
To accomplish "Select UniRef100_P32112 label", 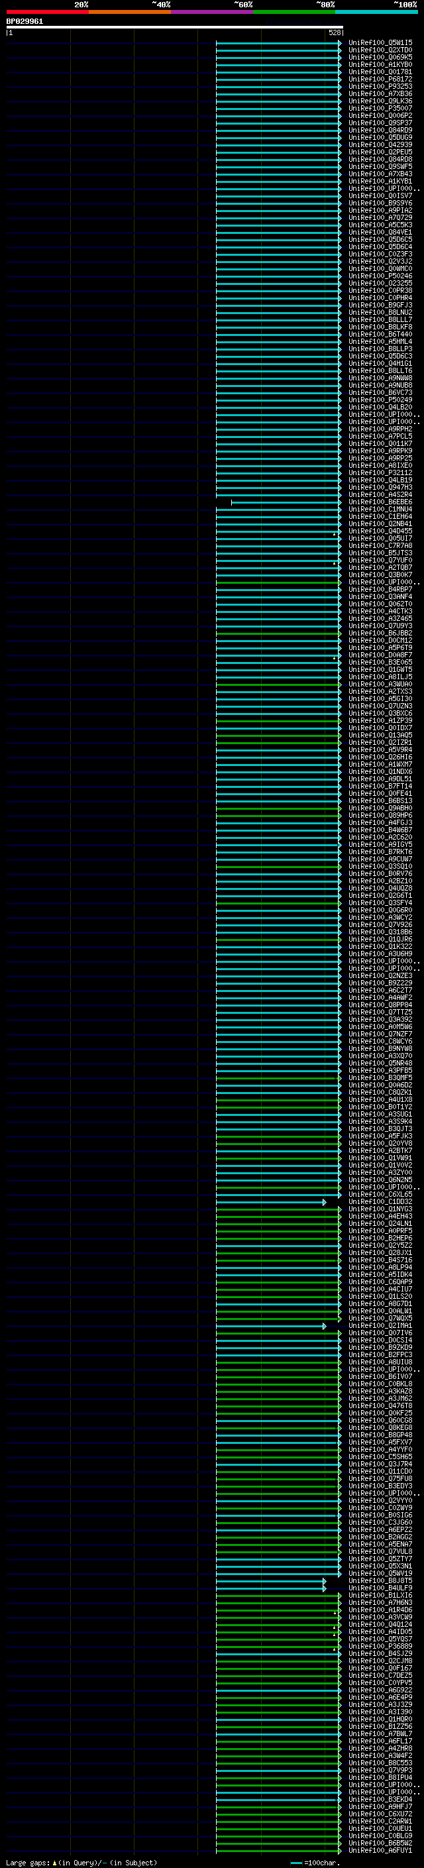I will 380,473.
